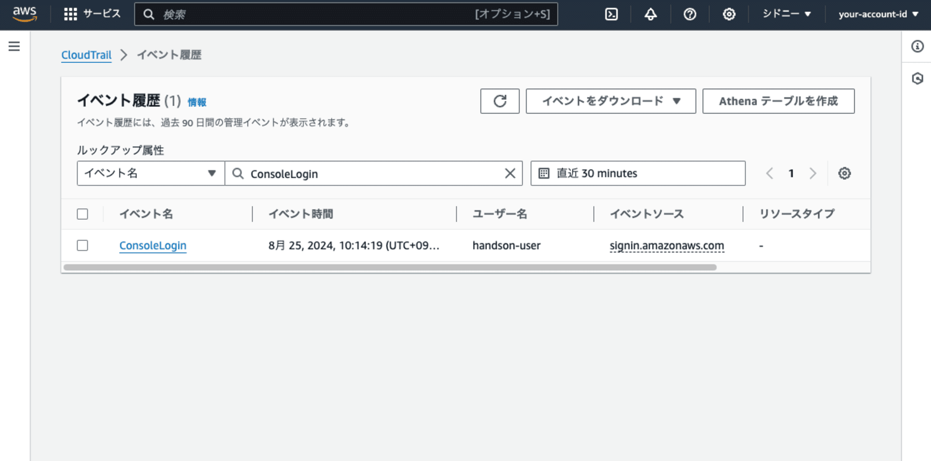Check the ConsoleLogin event row checkbox
Screen dimensions: 931x461
pos(82,245)
